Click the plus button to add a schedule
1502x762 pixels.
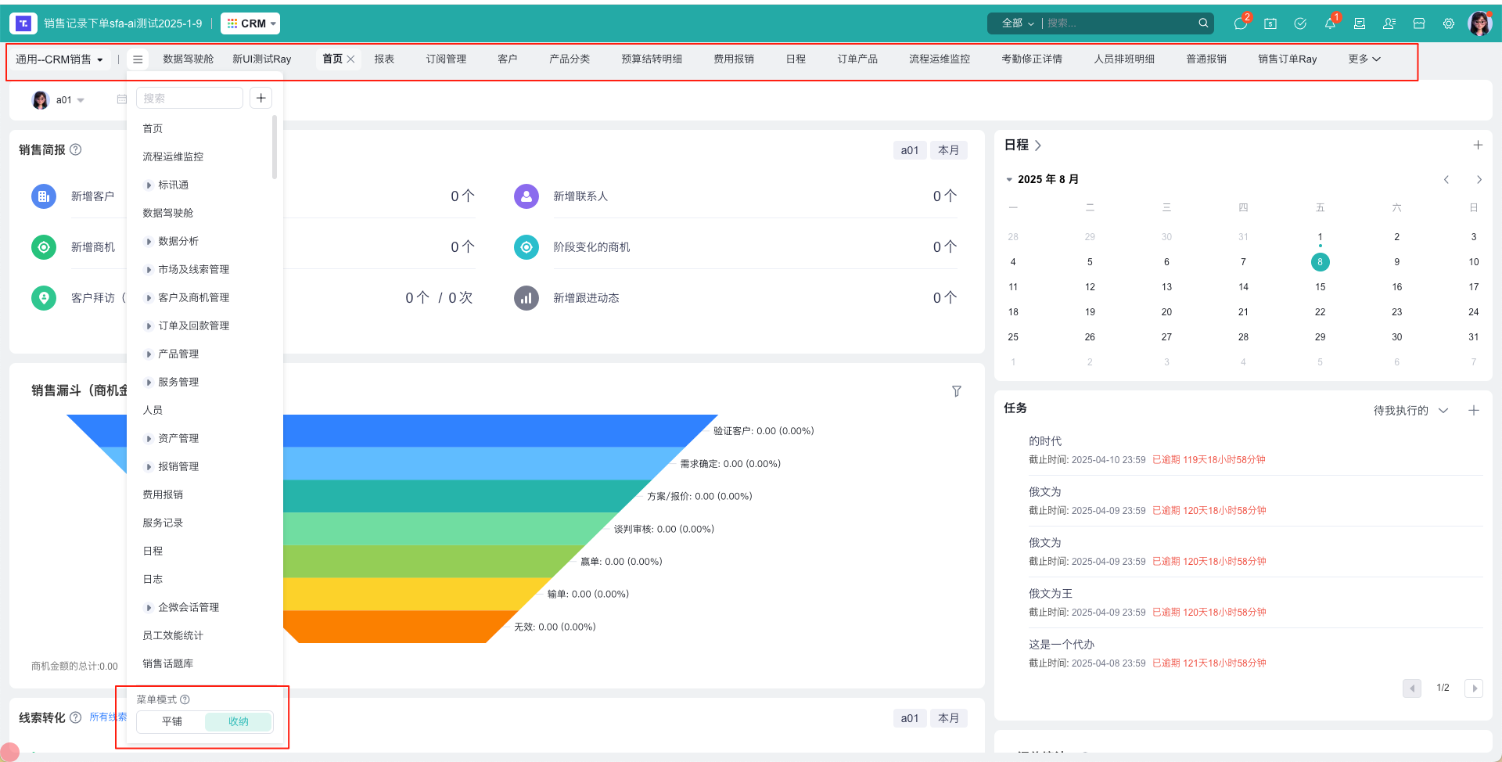(1479, 145)
